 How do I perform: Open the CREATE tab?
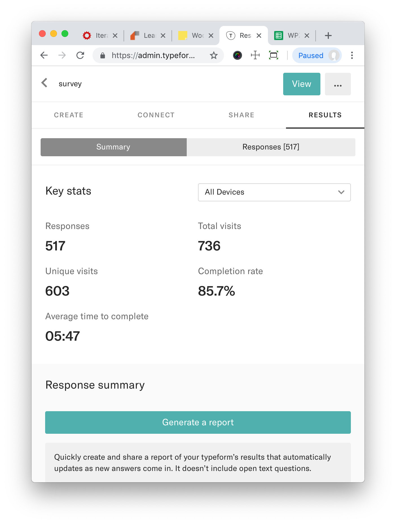[69, 115]
